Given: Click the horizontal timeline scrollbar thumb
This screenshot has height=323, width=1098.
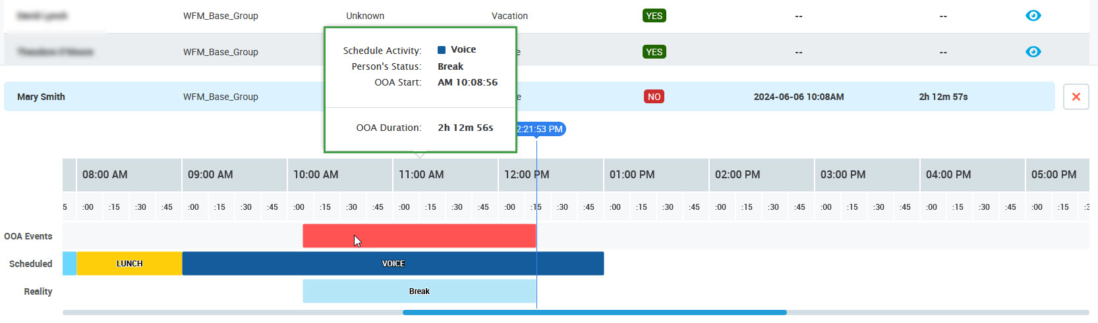Looking at the screenshot, I should 594,312.
